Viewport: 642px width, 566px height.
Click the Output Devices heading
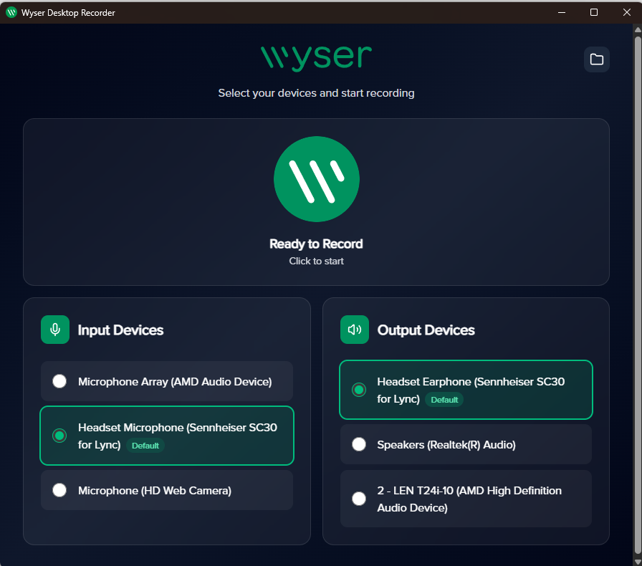pyautogui.click(x=426, y=330)
